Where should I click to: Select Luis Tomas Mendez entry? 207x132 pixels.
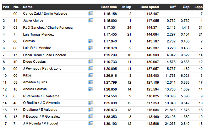tap(38, 34)
